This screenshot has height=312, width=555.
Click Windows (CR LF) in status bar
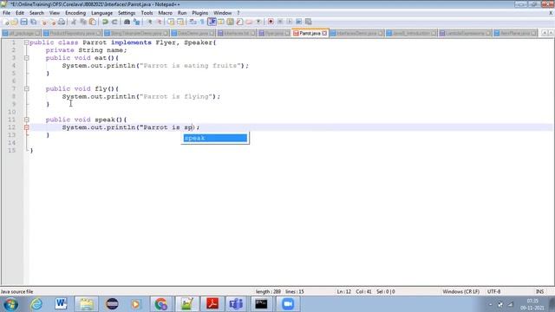(x=460, y=291)
